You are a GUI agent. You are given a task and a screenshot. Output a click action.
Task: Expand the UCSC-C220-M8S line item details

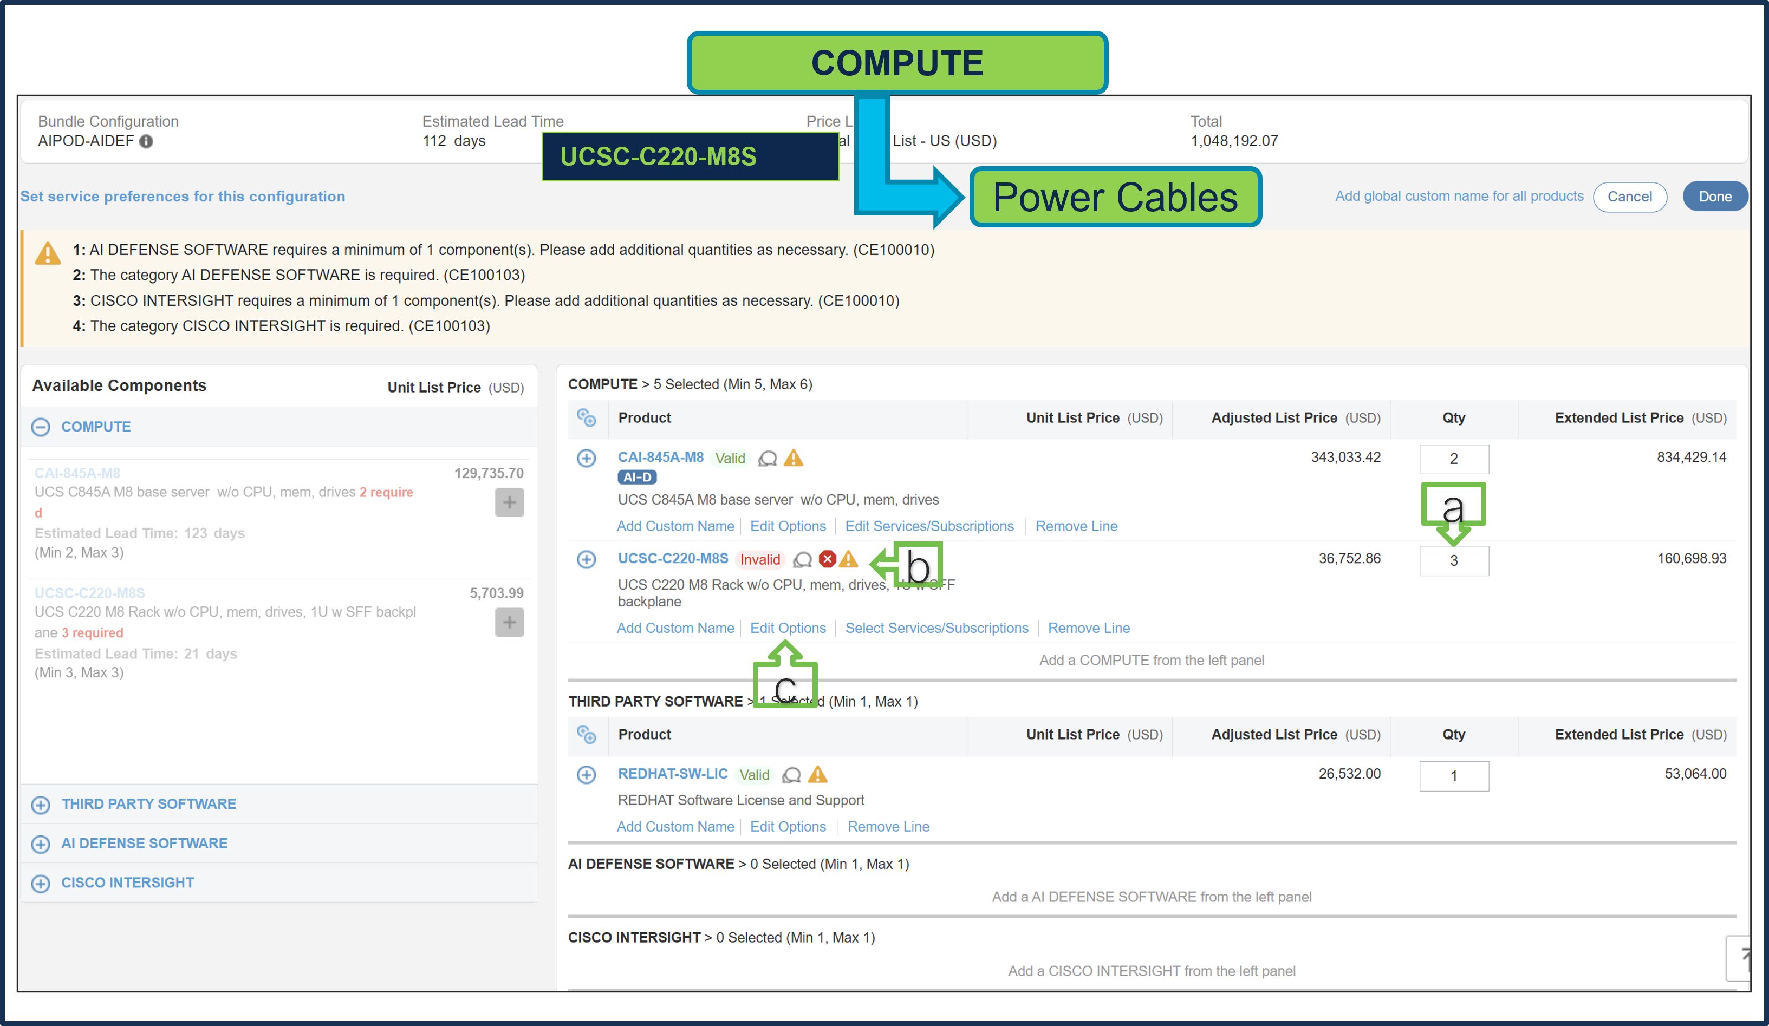point(586,559)
